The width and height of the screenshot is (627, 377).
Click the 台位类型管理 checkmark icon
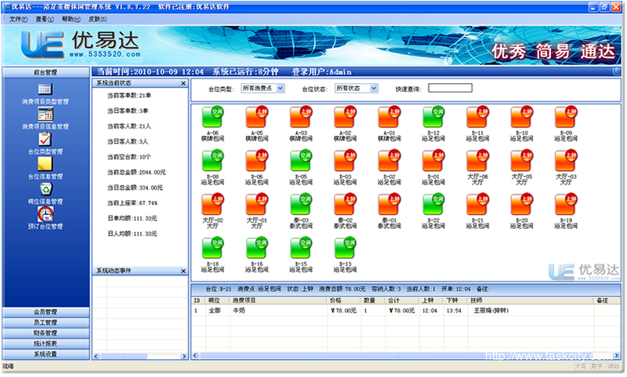point(45,138)
